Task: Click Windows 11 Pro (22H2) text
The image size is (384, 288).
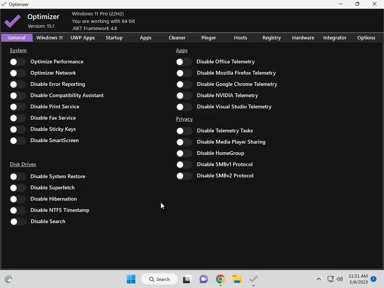Action: pos(98,14)
